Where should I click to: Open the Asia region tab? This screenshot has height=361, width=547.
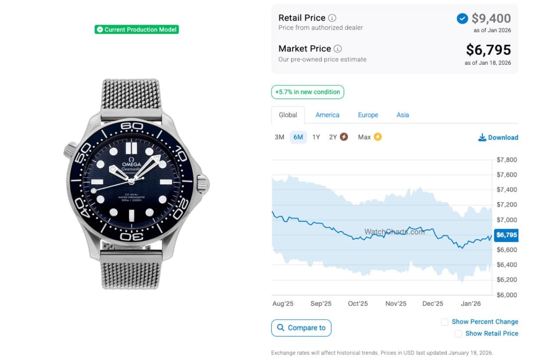click(403, 115)
